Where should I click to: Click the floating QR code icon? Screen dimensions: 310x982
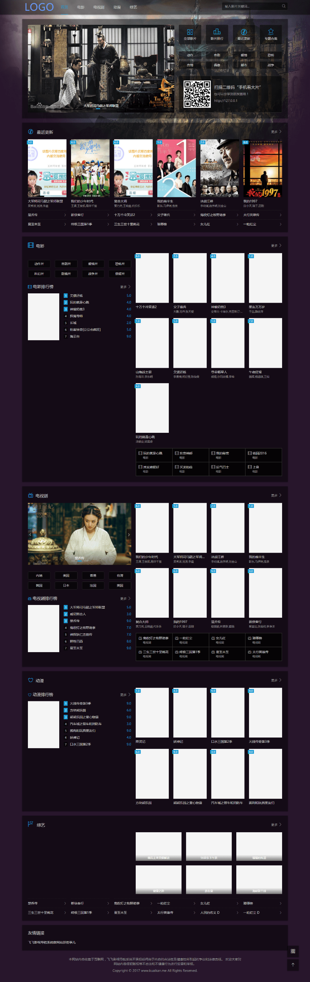293,951
